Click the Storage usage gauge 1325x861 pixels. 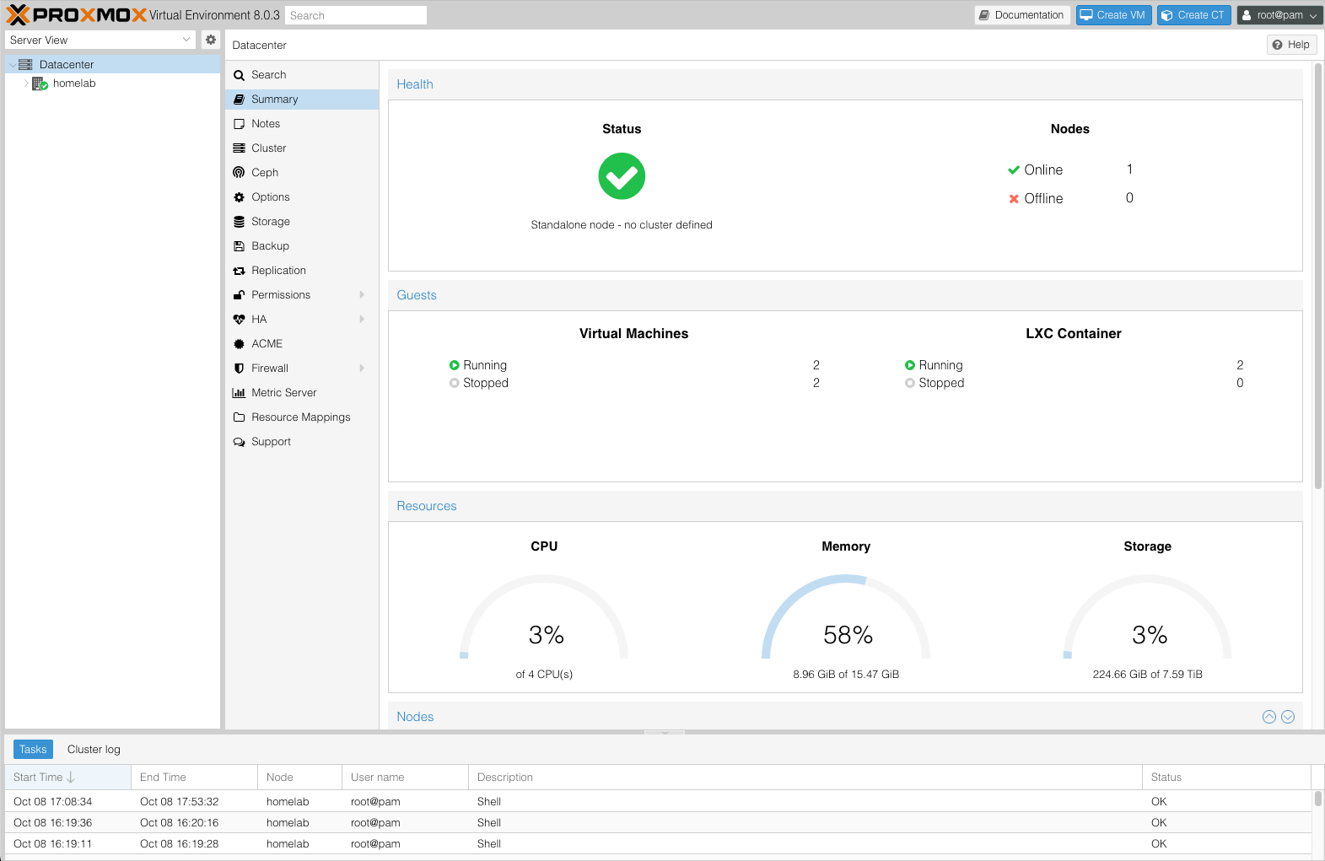point(1148,617)
